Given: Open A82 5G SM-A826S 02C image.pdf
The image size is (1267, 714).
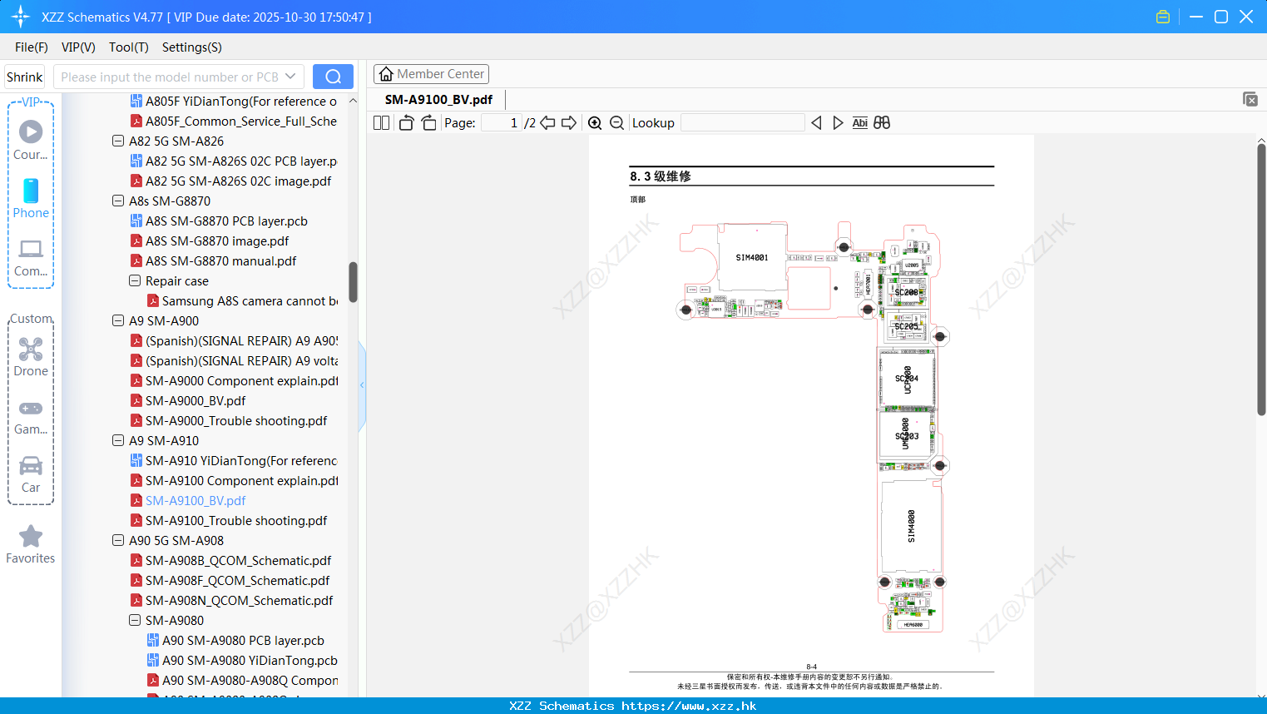Looking at the screenshot, I should click(238, 181).
